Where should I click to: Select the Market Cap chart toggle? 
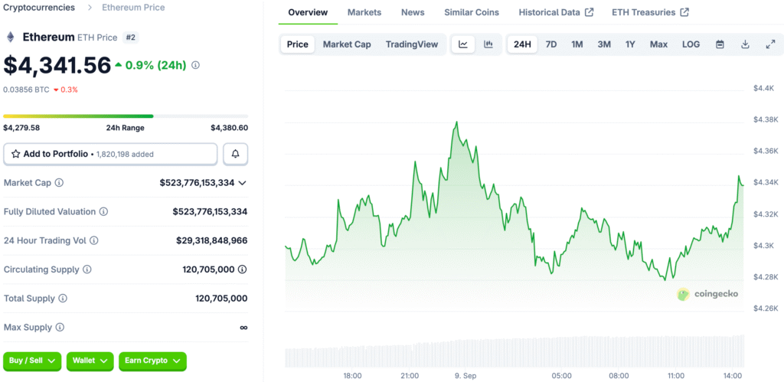pyautogui.click(x=347, y=44)
